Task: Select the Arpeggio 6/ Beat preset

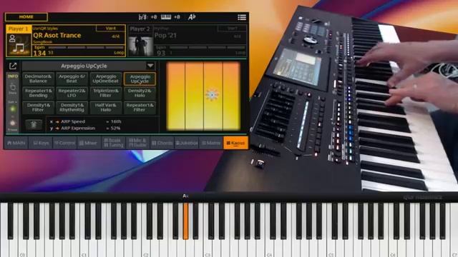Action: [x=72, y=79]
